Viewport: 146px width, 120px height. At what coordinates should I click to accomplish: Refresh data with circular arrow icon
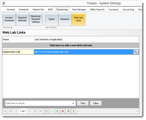coord(68,111)
